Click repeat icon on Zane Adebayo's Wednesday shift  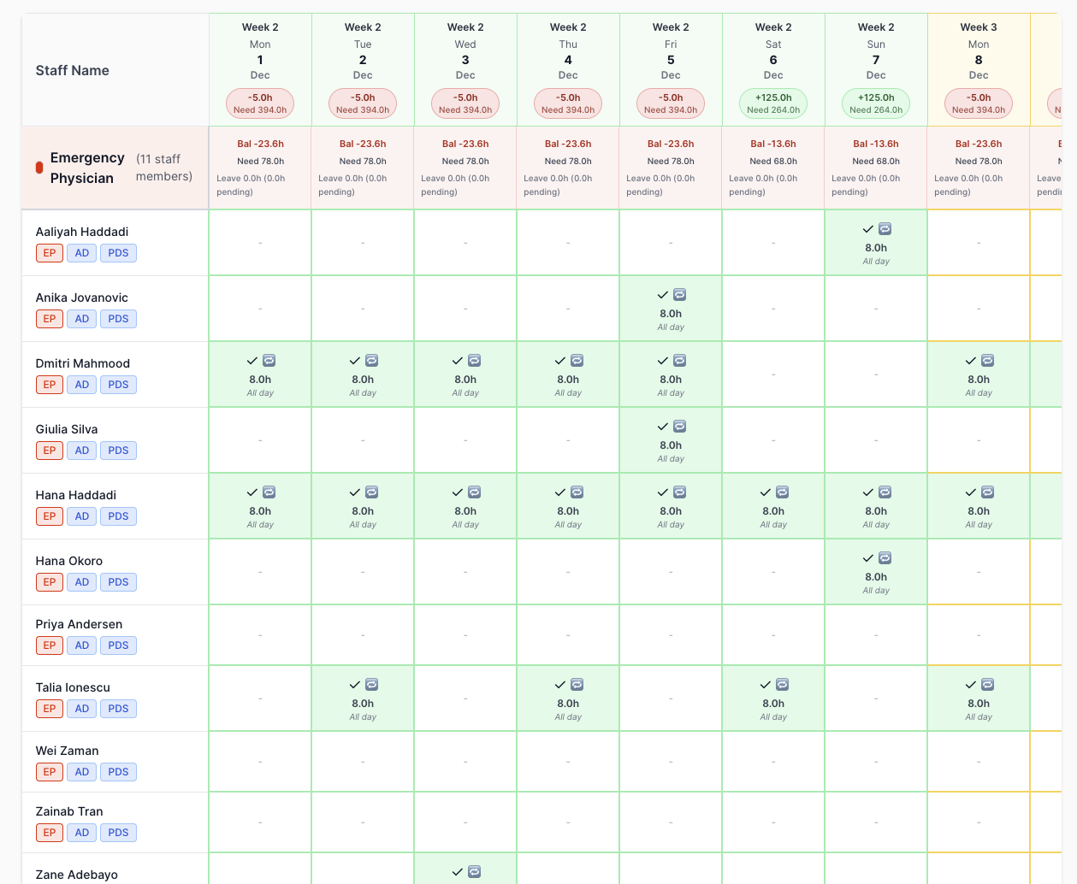click(474, 872)
